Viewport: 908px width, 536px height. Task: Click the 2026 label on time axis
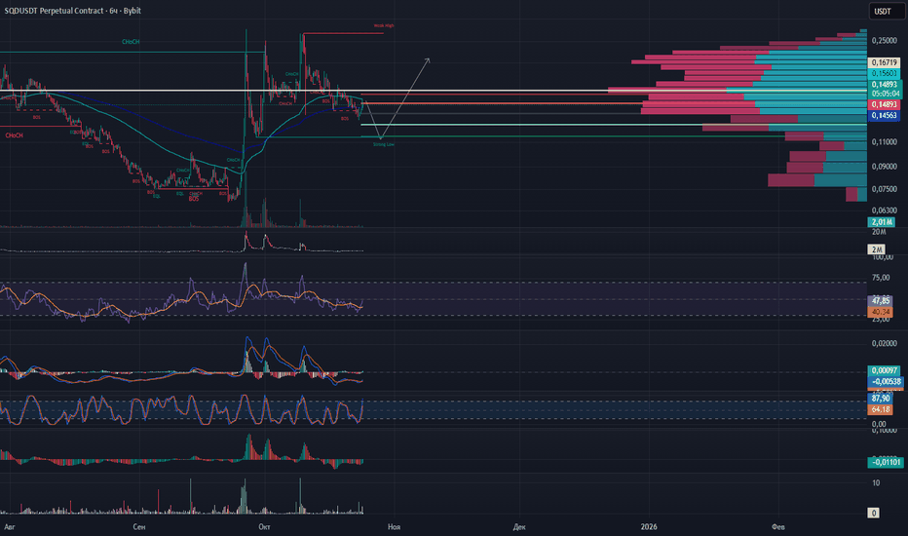coord(649,527)
